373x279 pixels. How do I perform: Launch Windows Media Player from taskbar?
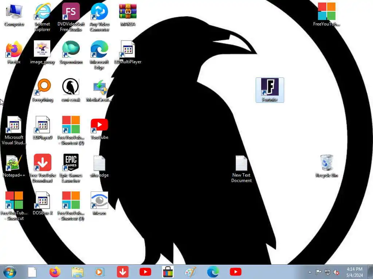[99, 272]
